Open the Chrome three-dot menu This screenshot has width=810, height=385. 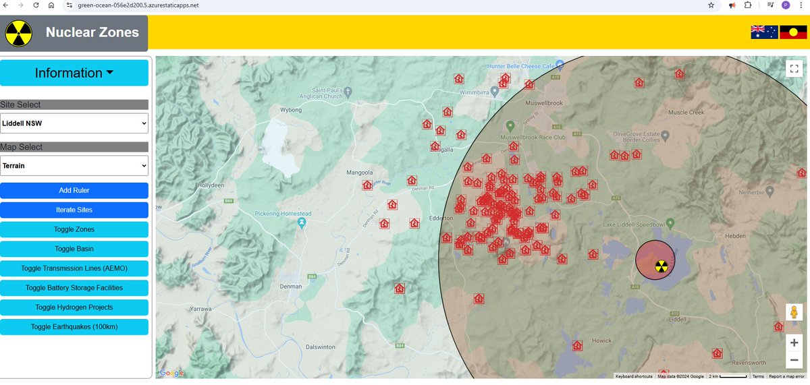801,5
